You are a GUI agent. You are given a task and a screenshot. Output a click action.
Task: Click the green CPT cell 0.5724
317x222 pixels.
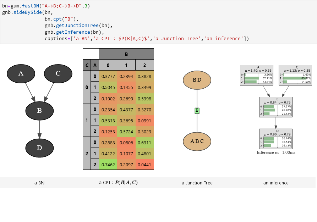click(x=127, y=132)
